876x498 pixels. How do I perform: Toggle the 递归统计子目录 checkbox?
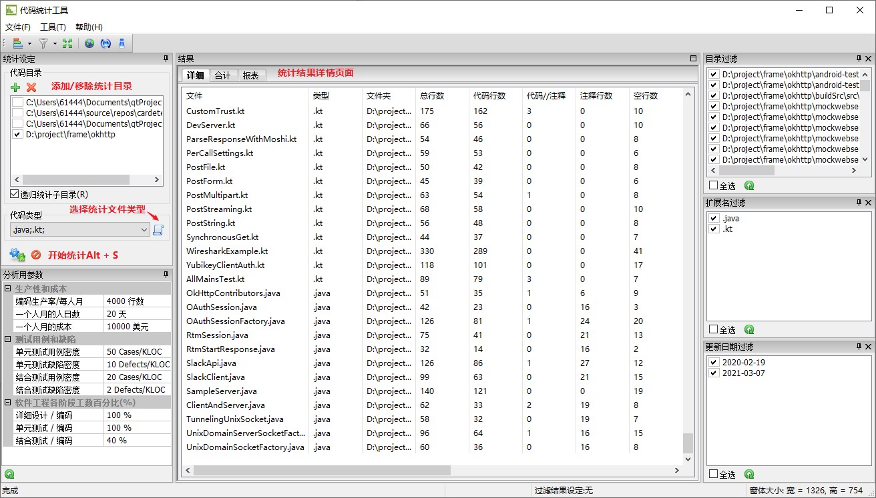(x=15, y=195)
